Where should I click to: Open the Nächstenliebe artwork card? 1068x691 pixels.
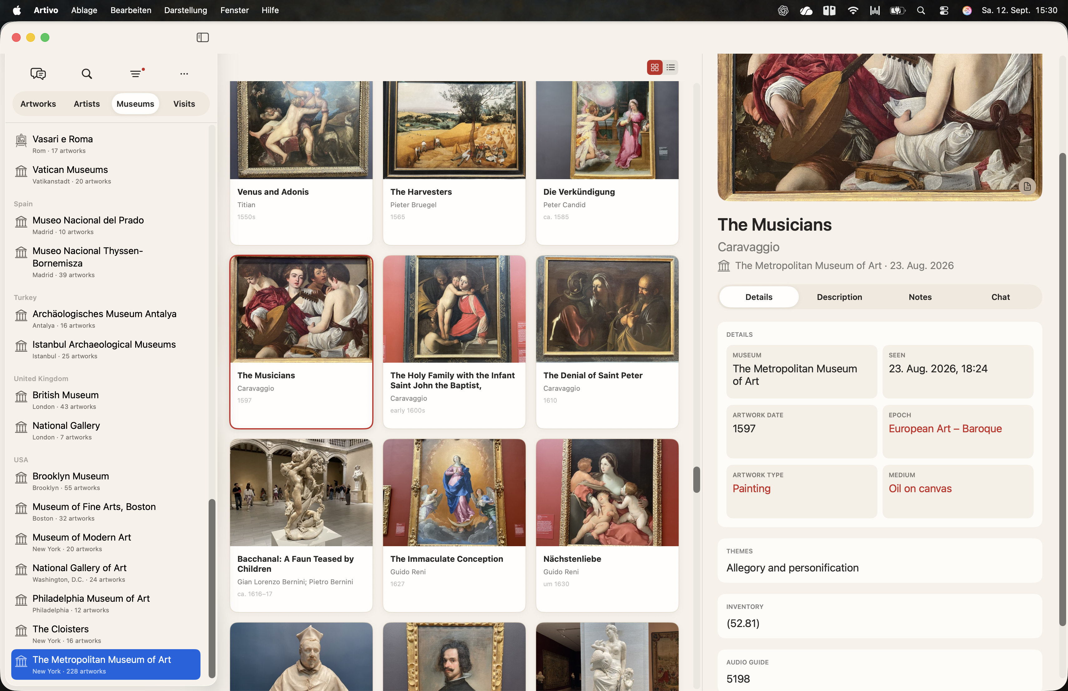pos(607,525)
